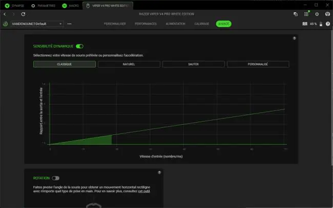Select the Viper V4 Pro White Edition tab
The height and width of the screenshot is (208, 333).
(108, 6)
